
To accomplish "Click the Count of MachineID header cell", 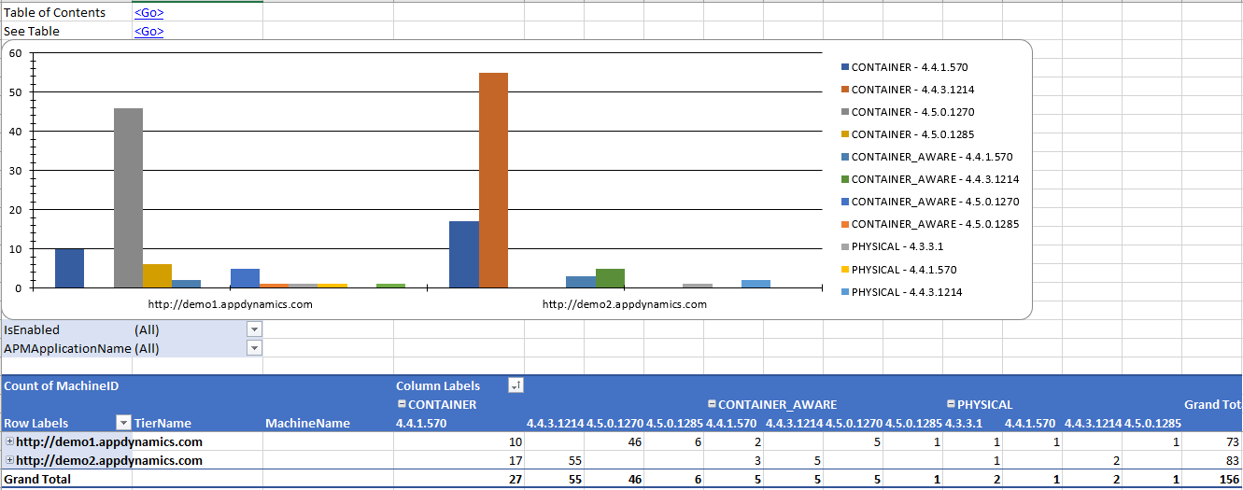I will 62,385.
